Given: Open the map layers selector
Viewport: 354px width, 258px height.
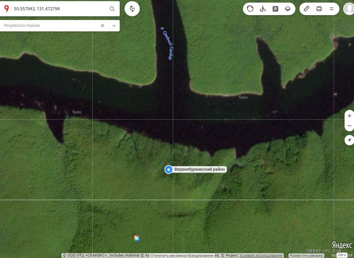Looking at the screenshot, I should click(288, 9).
